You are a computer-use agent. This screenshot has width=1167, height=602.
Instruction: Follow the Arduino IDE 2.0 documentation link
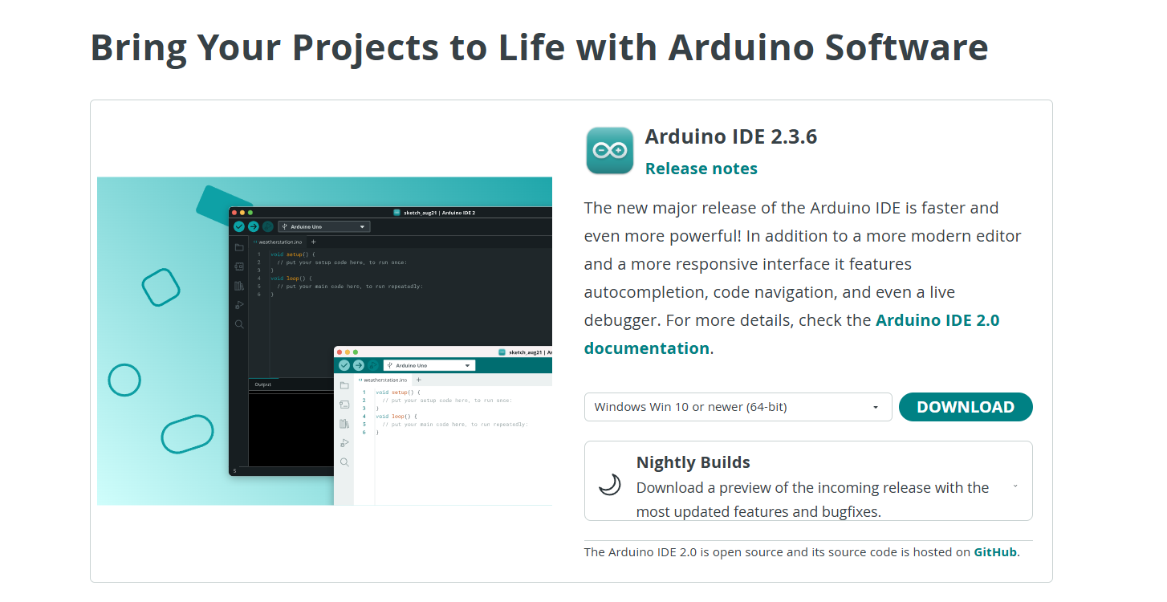[x=792, y=334]
